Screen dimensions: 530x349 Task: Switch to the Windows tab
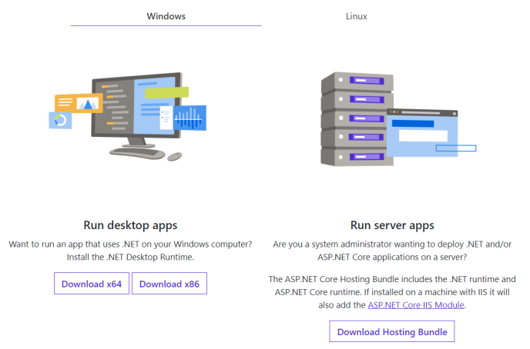(x=166, y=16)
